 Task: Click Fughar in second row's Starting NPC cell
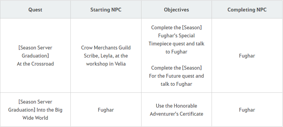coord(106,110)
